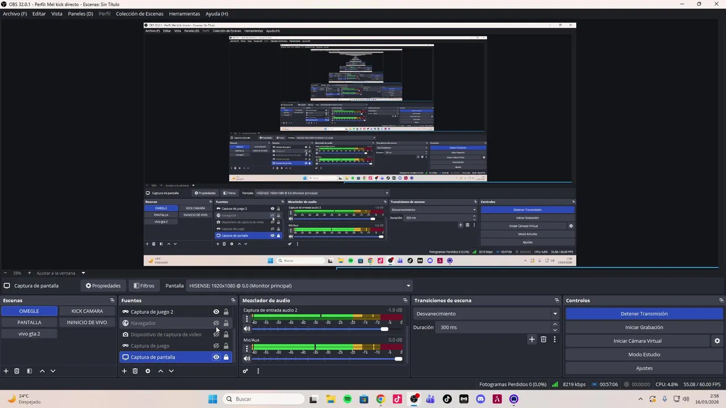Add a new scene with plus icon
This screenshot has height=408, width=726.
tap(6, 371)
